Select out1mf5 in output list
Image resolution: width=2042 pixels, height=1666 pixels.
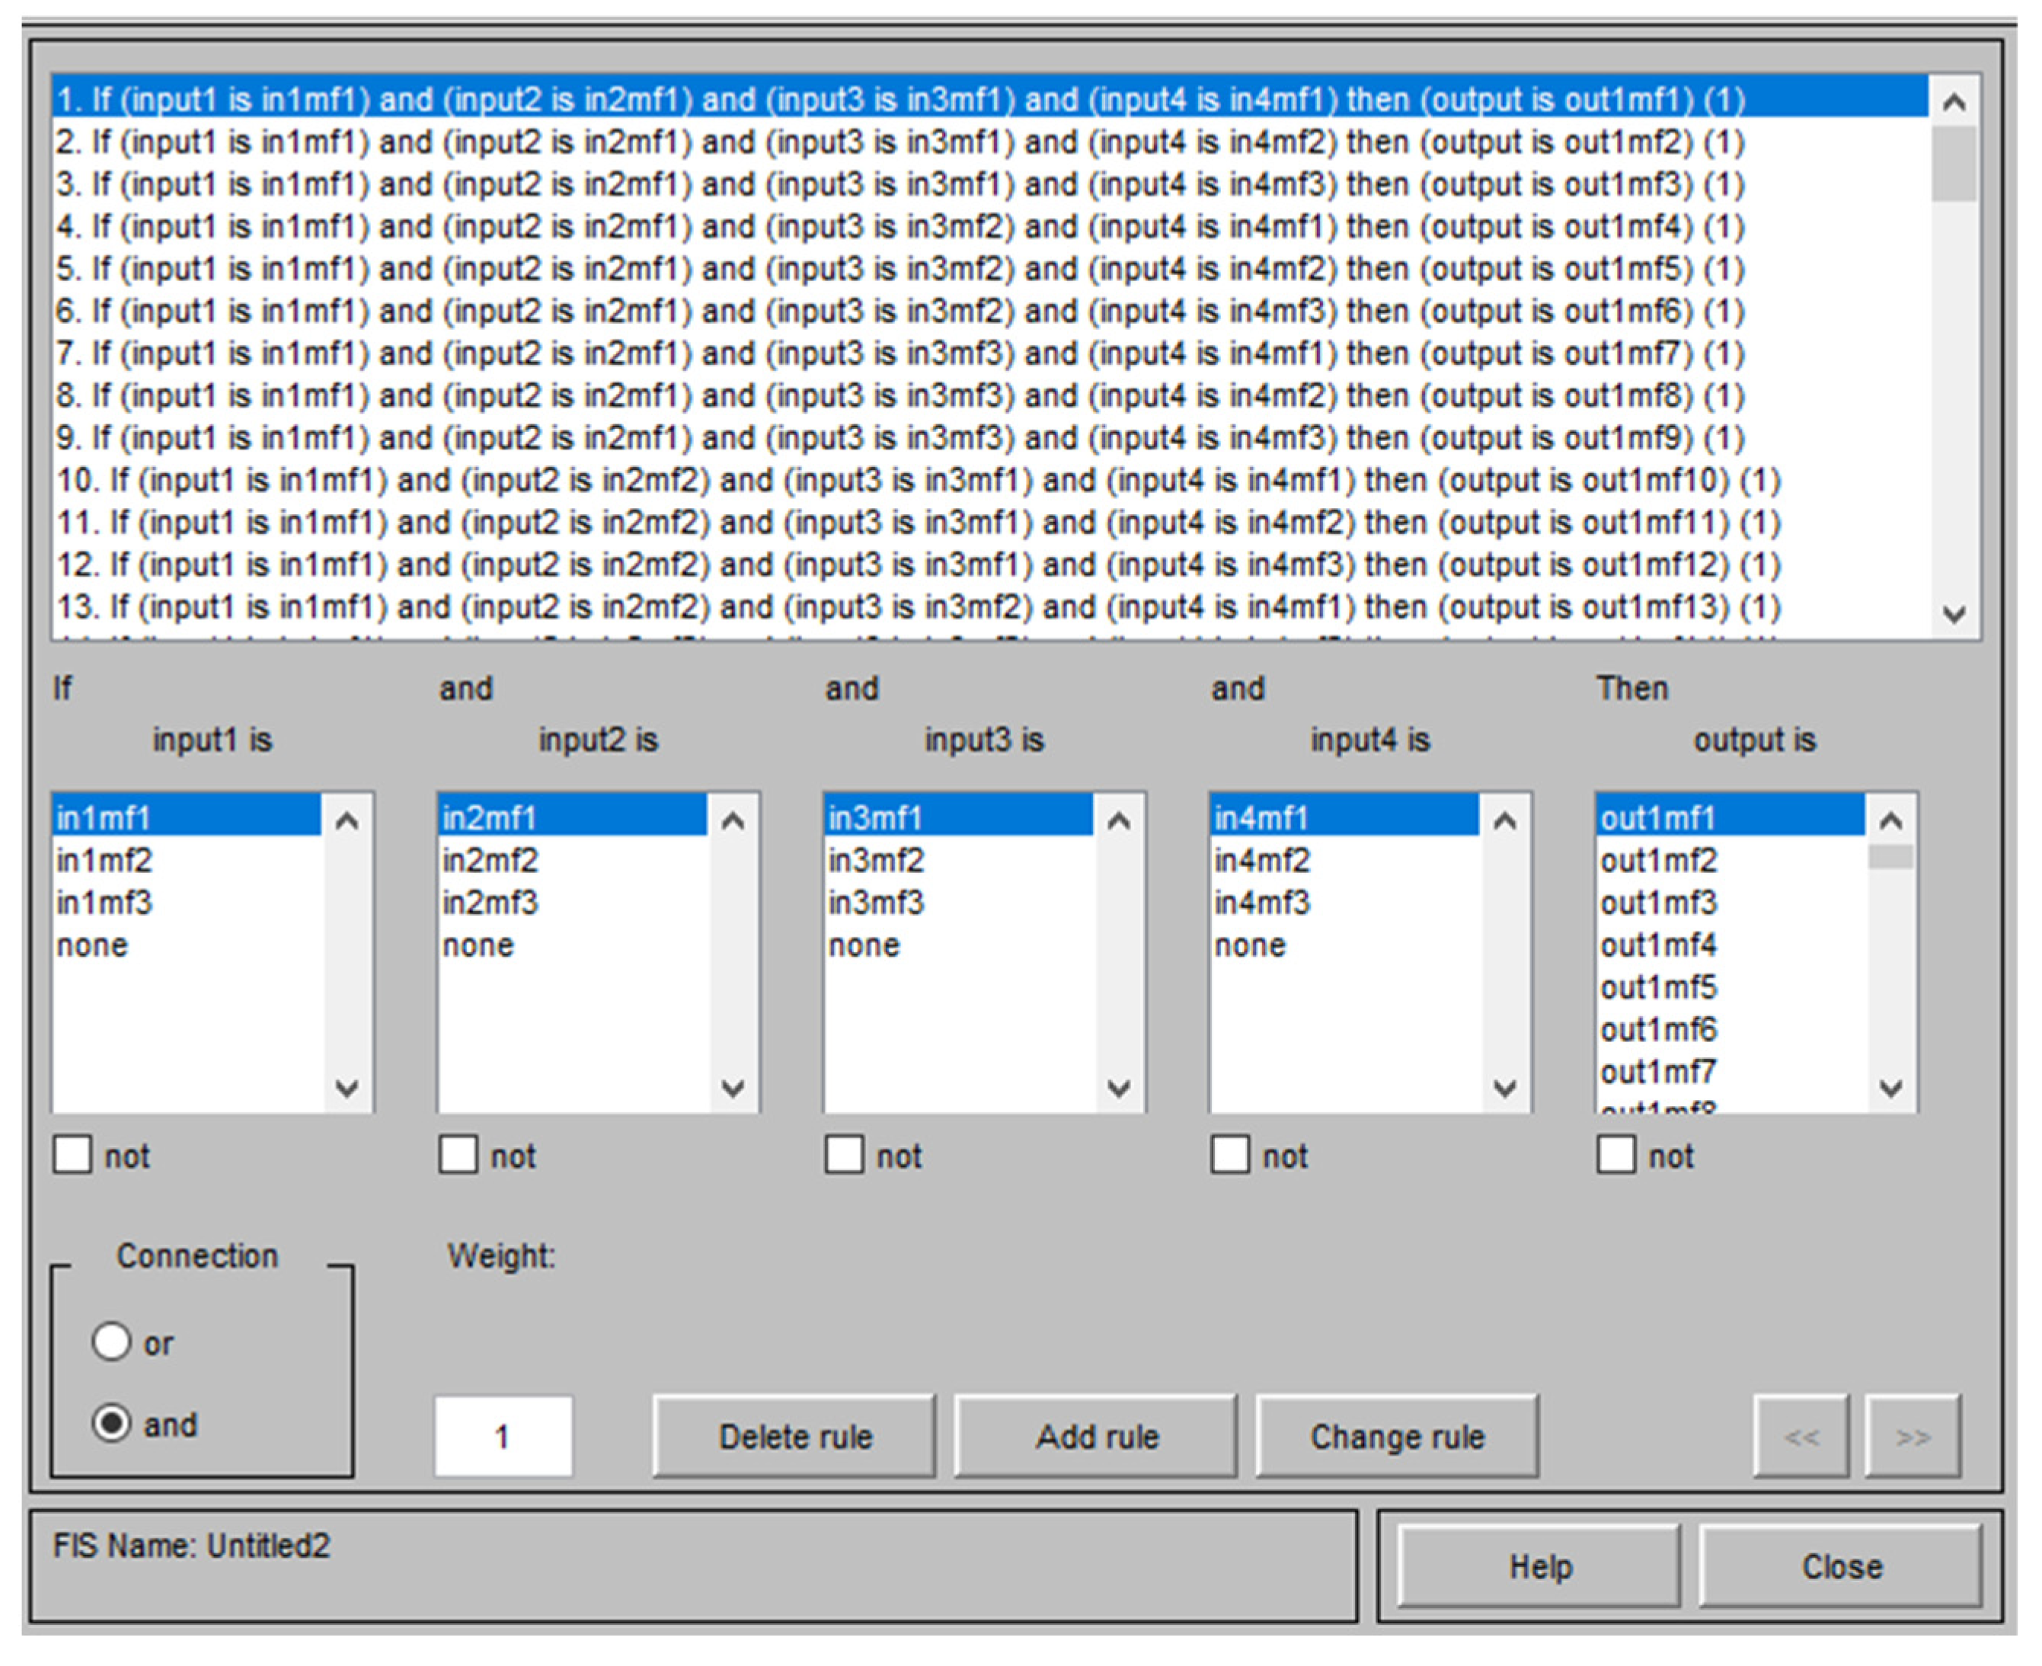[1658, 986]
